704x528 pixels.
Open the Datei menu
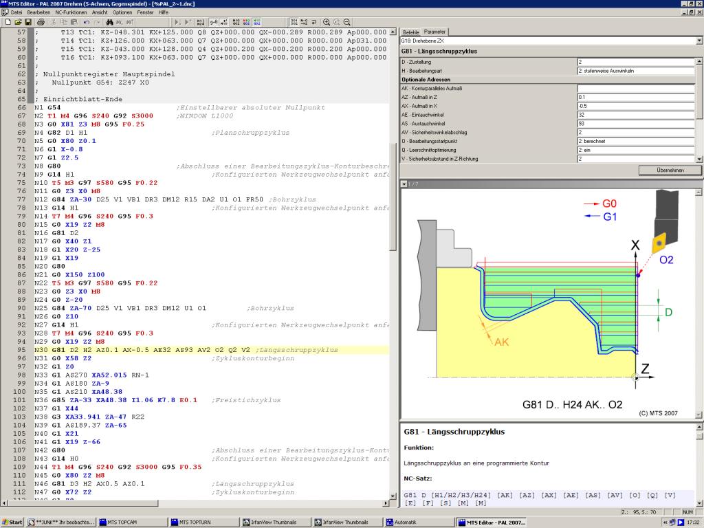coord(16,12)
